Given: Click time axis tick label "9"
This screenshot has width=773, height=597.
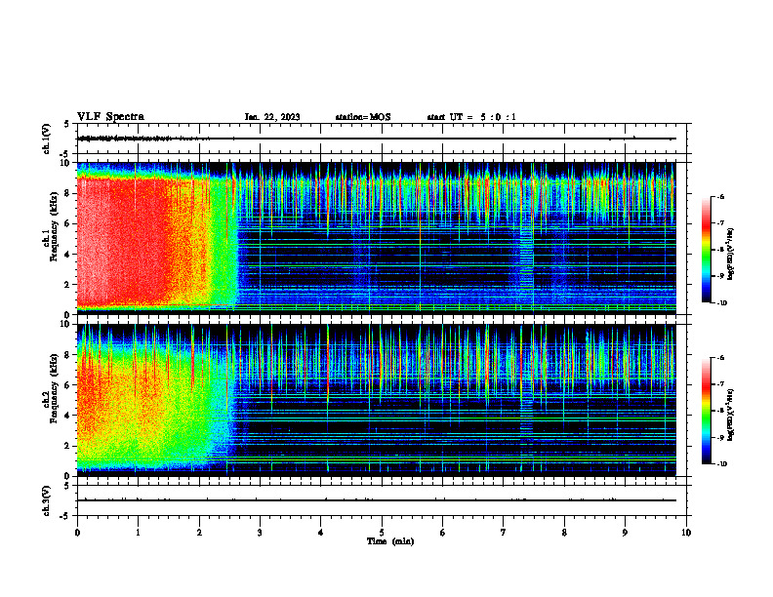Looking at the screenshot, I should point(625,533).
